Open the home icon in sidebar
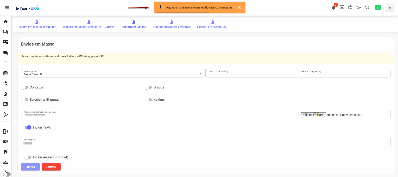Screen dimensions: 398x177 coord(5,22)
